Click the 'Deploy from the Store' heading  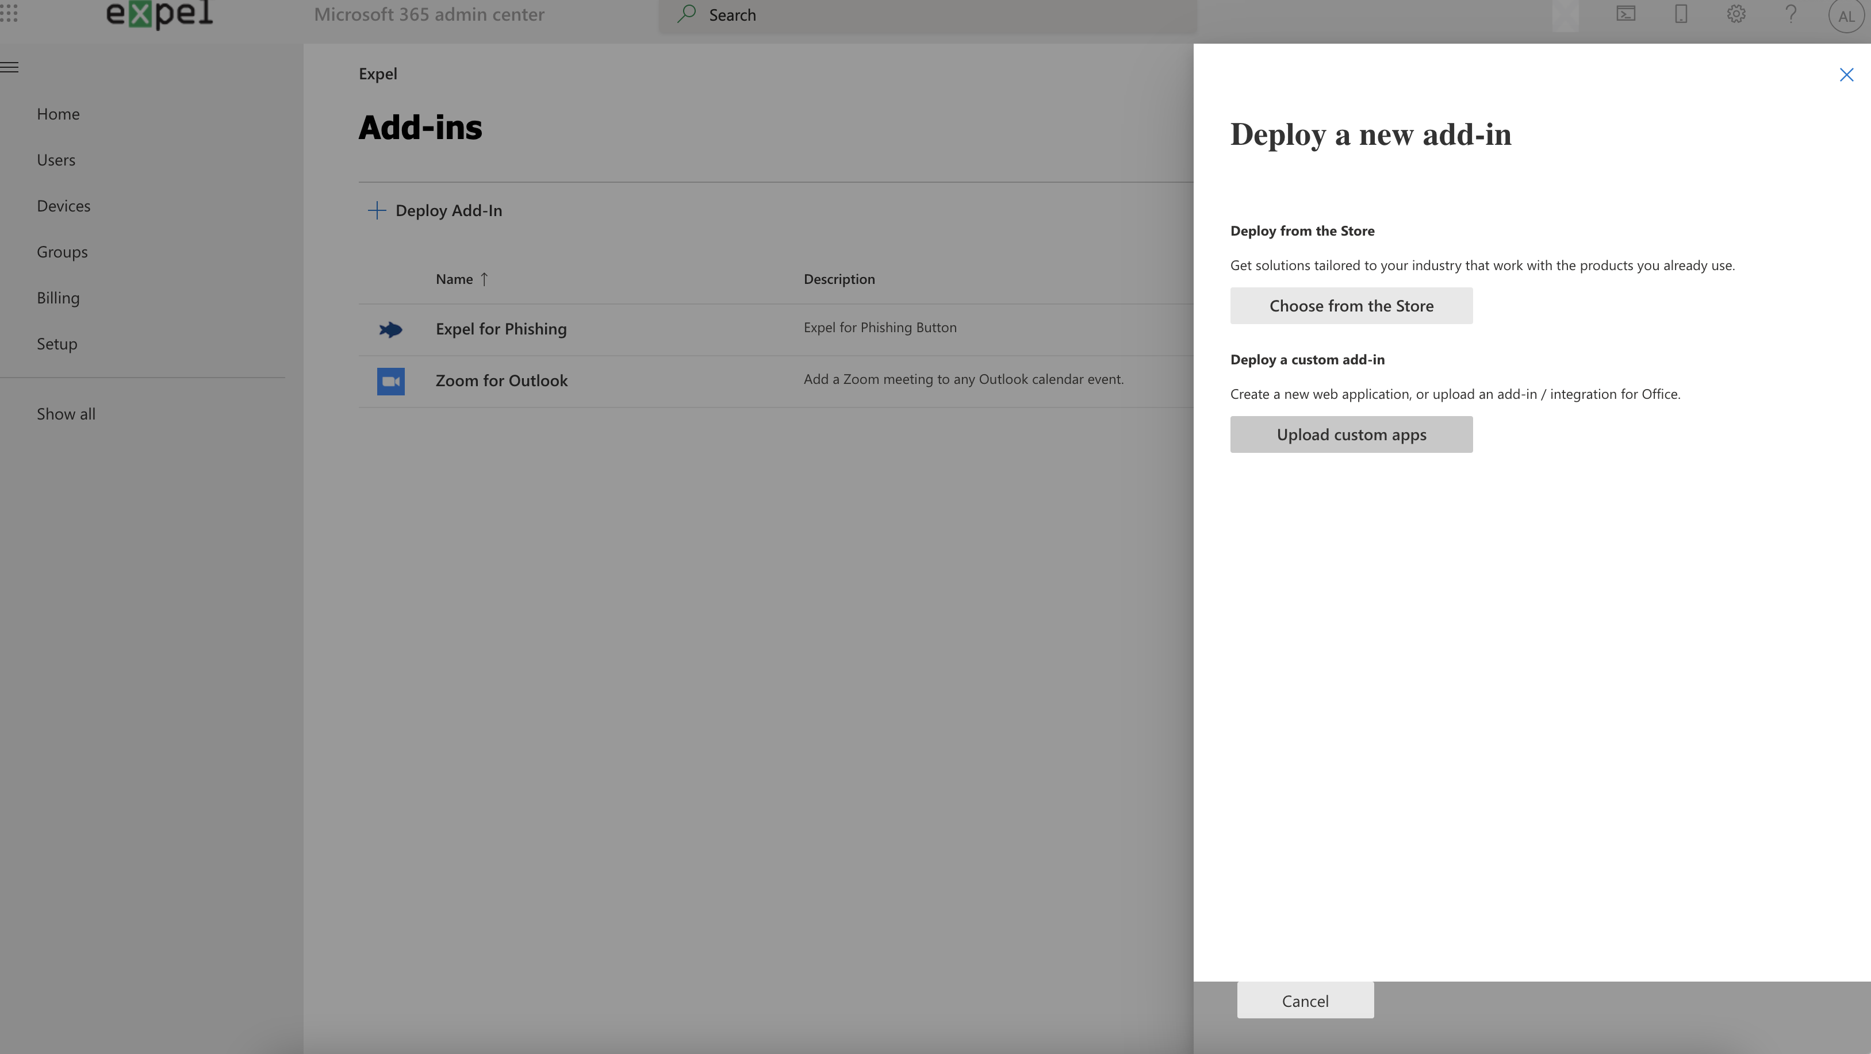tap(1302, 231)
